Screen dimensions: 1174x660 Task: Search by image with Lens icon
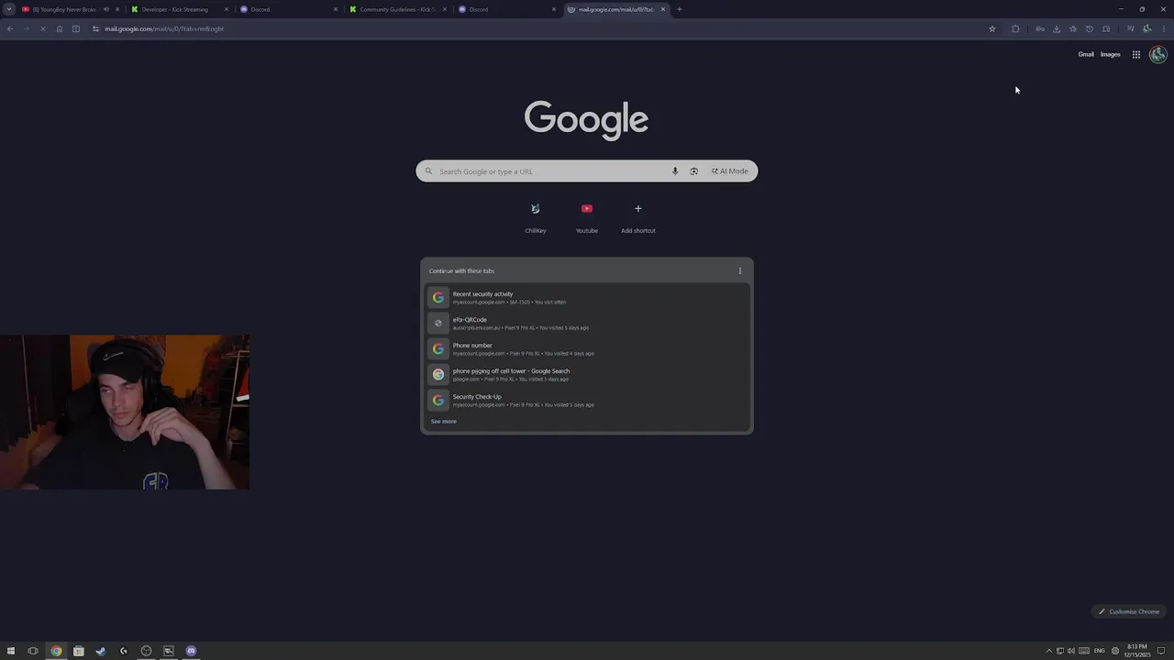[x=694, y=171]
